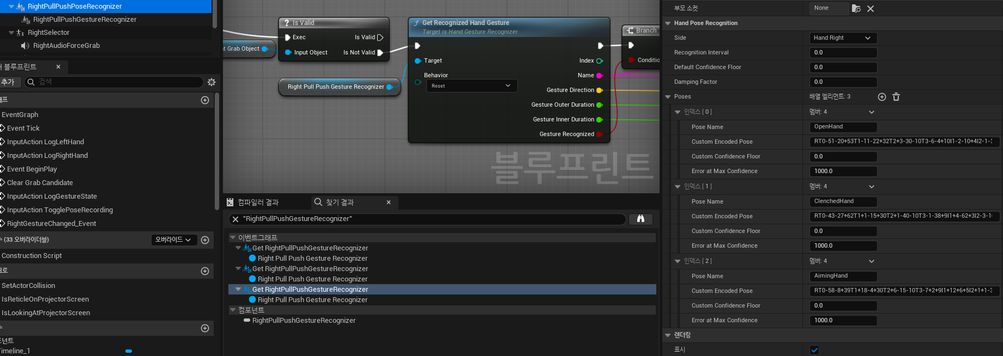This screenshot has height=356, width=1003.
Task: Select IsReticleOnProjectorScreen macro
Action: 45,299
